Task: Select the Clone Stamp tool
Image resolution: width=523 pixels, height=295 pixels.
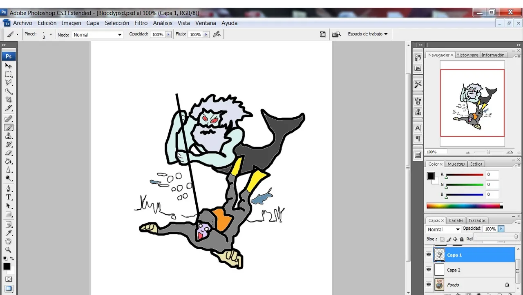Action: (x=8, y=136)
